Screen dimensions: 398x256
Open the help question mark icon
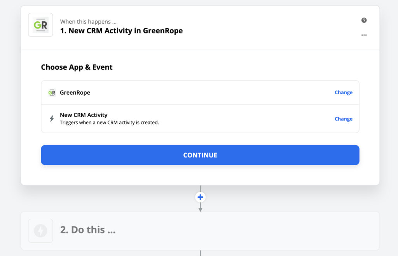(364, 20)
